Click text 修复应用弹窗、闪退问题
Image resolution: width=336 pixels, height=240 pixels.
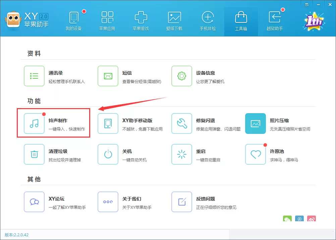218,129
